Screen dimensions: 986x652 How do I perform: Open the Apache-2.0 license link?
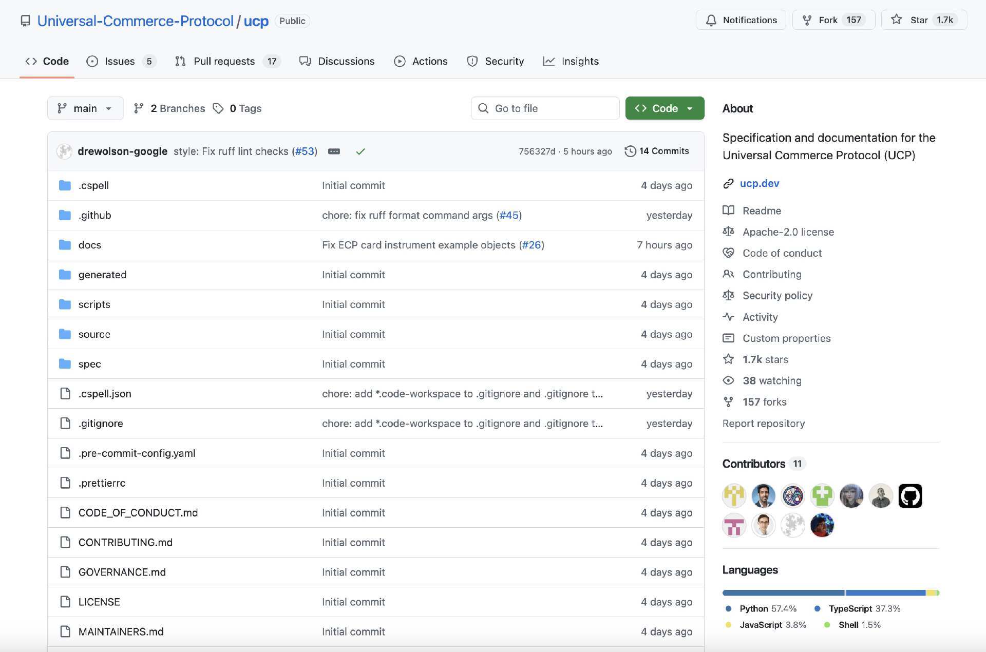(x=788, y=232)
